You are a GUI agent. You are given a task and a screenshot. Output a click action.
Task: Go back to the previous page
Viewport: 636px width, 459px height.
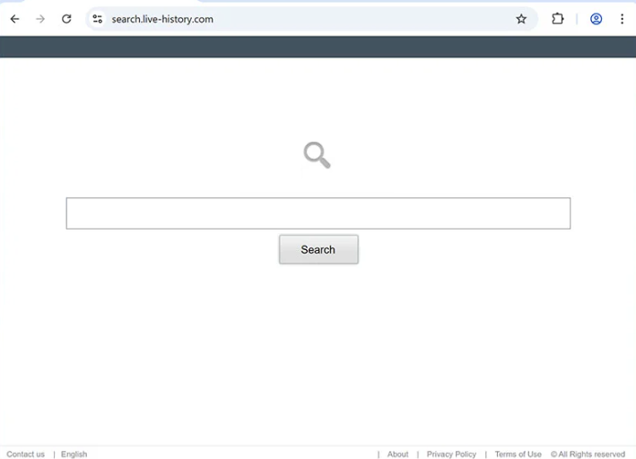click(14, 19)
